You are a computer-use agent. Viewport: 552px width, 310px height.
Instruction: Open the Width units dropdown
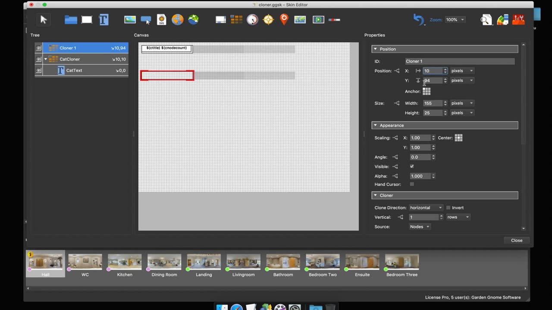click(x=462, y=103)
